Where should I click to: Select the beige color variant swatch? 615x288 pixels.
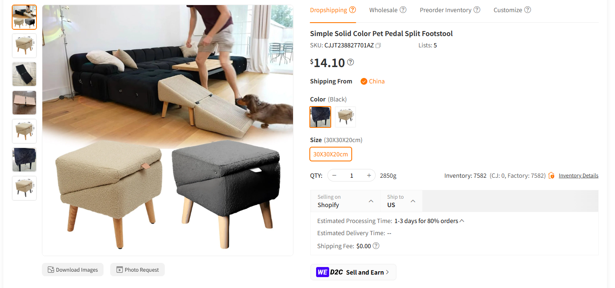pos(345,117)
